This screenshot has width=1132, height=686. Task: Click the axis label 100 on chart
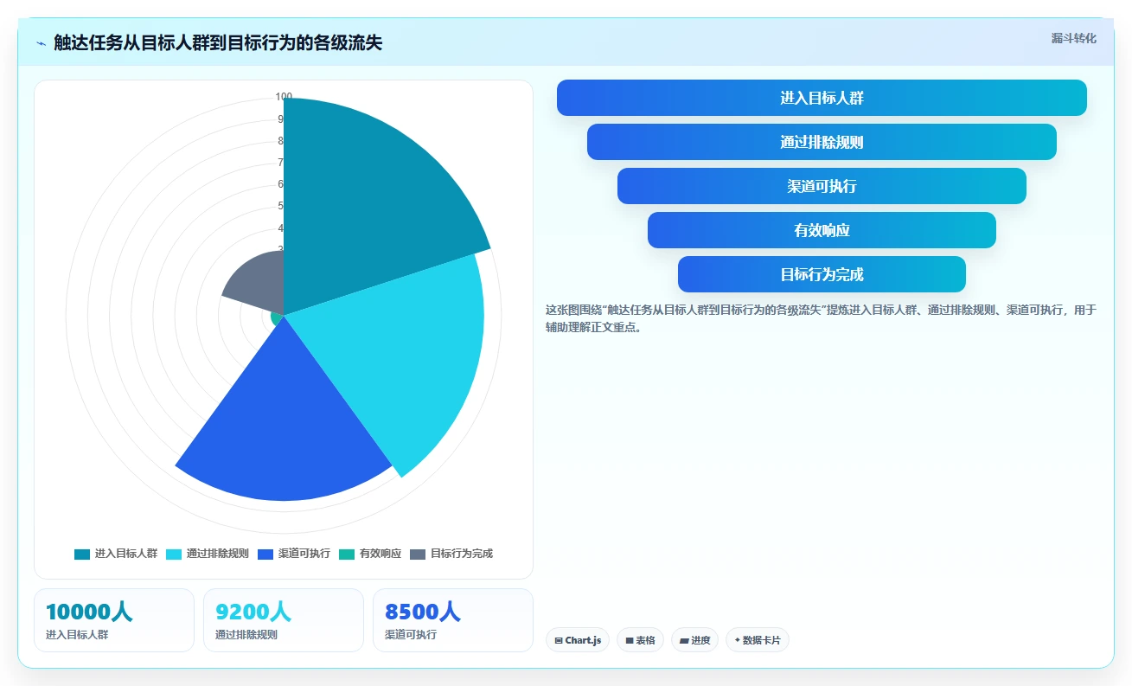[284, 97]
